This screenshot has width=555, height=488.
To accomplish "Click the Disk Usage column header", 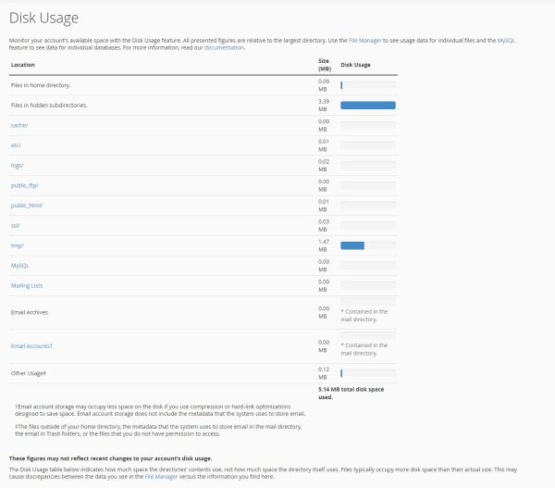I will [355, 65].
